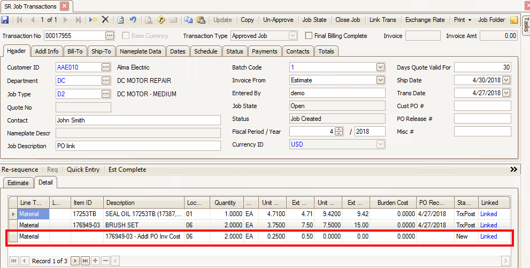Screen dimensions: 530x268
Task: Click the Copy documents toolbar icon
Action: pyautogui.click(x=188, y=20)
